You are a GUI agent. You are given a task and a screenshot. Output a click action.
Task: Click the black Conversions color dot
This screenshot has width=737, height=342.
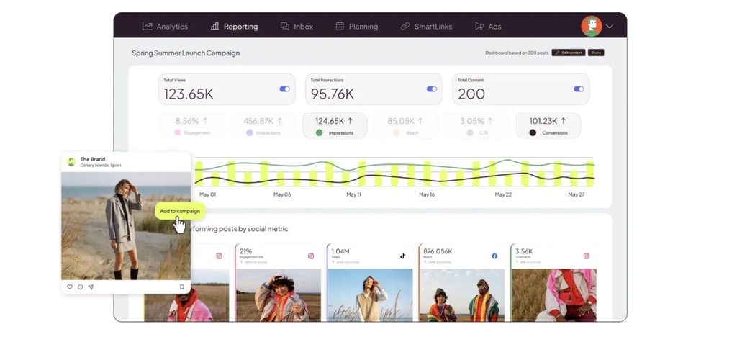(533, 133)
